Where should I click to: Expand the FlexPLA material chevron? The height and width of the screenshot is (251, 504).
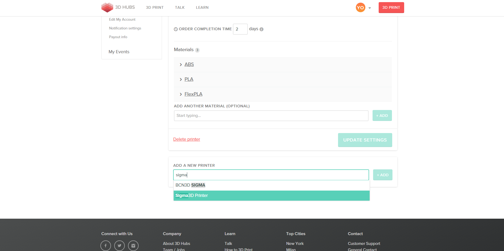[x=181, y=94]
